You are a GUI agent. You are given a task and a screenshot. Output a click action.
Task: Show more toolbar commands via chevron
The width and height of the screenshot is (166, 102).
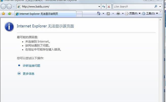[x=161, y=12]
